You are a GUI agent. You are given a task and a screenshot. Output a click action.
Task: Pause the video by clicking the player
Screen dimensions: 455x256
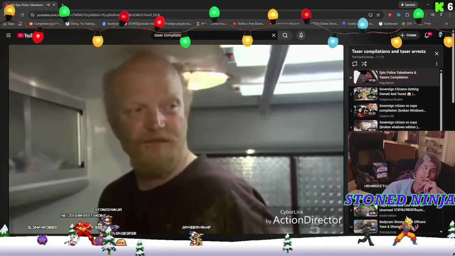(176, 139)
